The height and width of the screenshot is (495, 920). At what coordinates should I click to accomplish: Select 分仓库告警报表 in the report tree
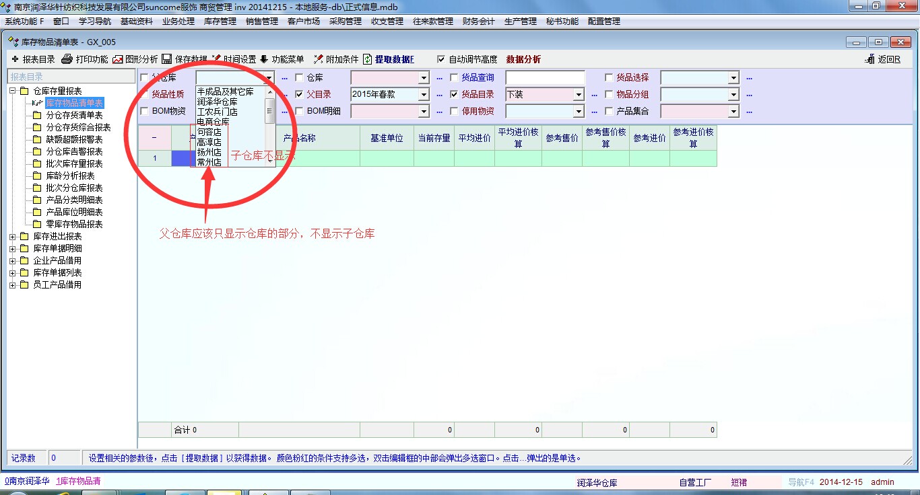click(74, 151)
